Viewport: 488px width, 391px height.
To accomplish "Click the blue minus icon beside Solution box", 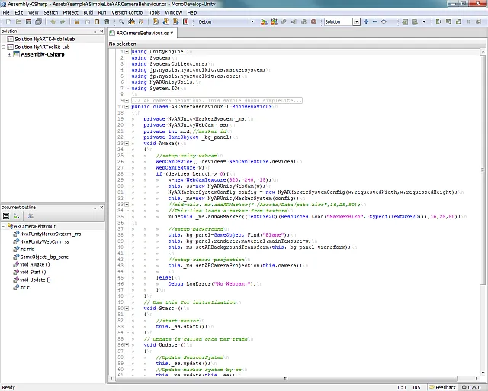I will tap(374, 22).
